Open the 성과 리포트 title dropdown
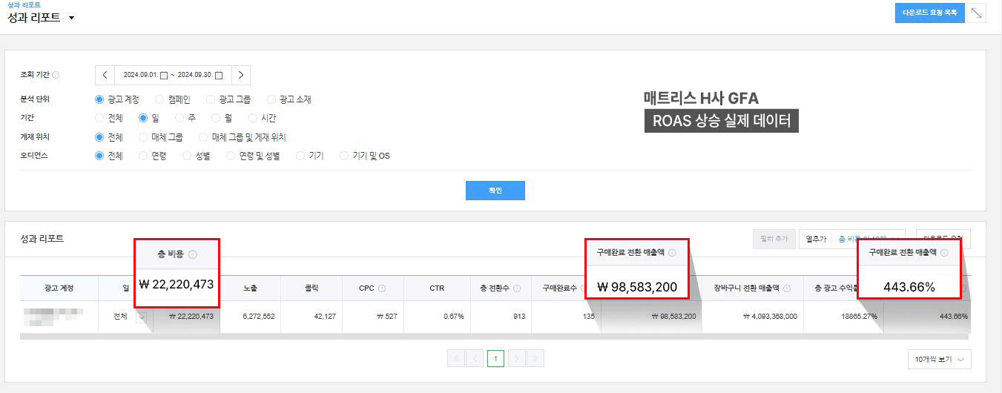 pyautogui.click(x=71, y=18)
